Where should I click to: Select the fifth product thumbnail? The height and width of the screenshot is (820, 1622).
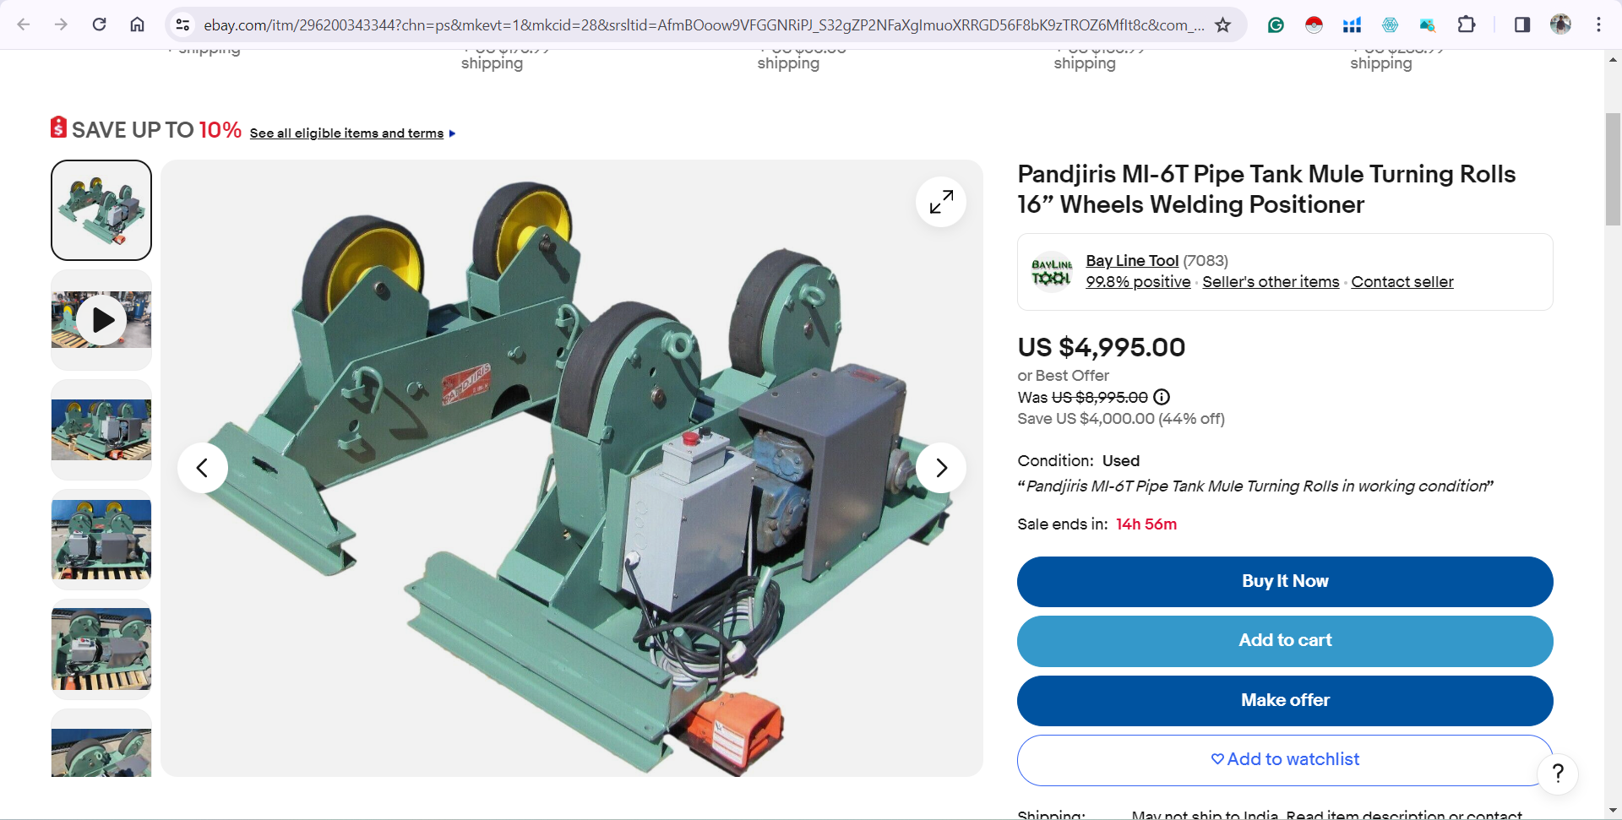coord(101,649)
